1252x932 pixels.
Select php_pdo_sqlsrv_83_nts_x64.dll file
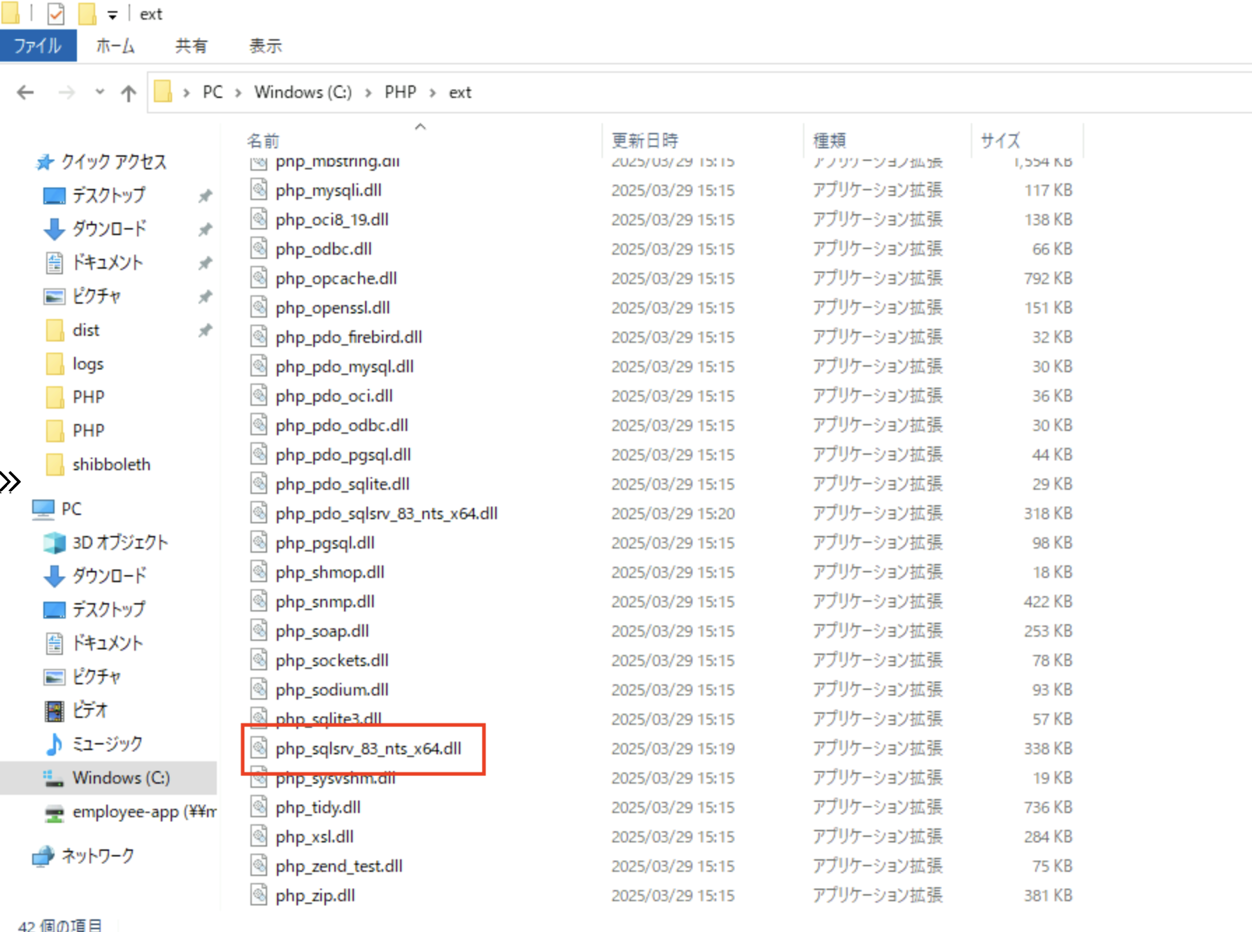(387, 514)
